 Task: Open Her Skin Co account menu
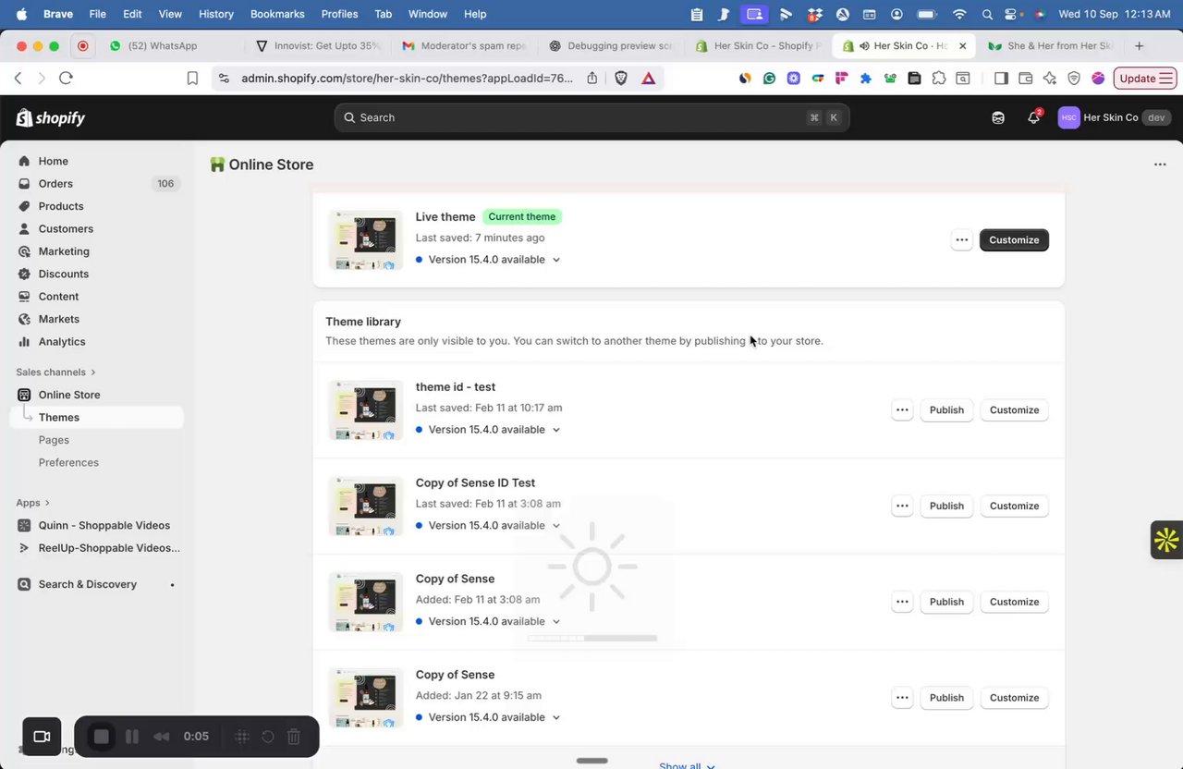point(1115,117)
